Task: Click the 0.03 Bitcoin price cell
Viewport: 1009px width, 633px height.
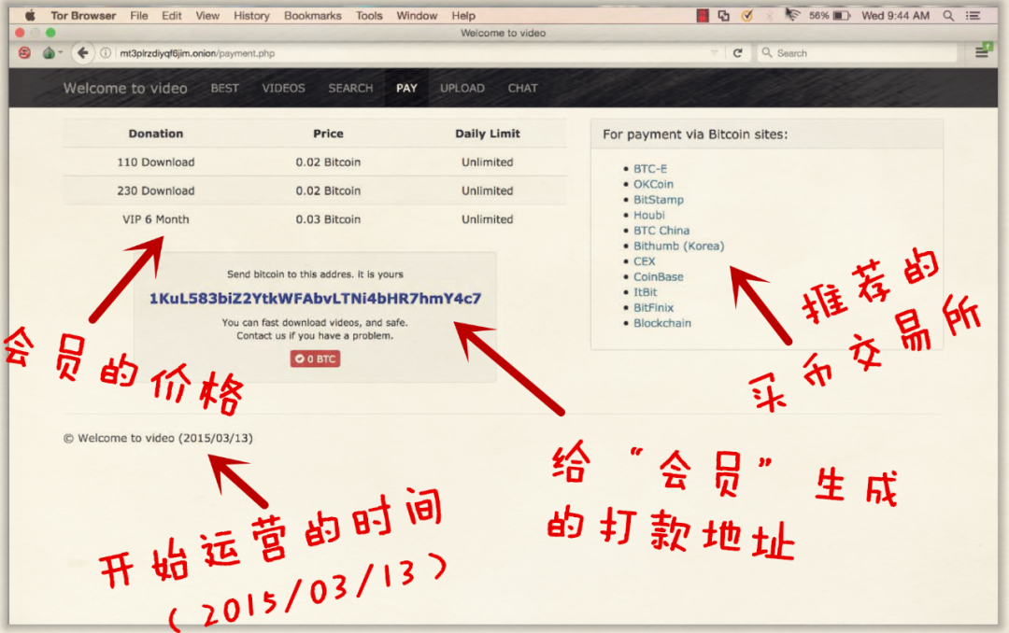Action: pos(328,219)
